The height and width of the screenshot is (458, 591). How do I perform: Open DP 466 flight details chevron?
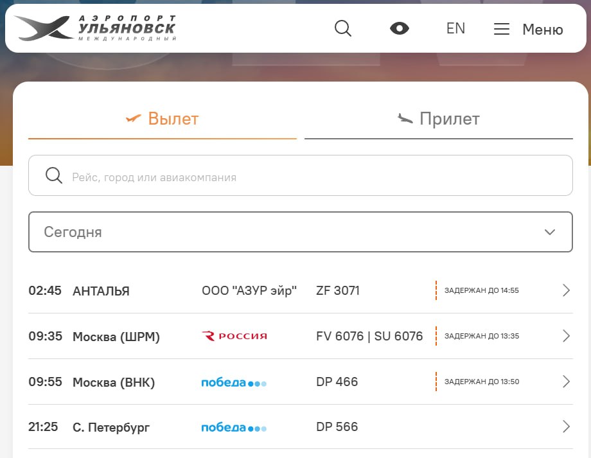(566, 382)
